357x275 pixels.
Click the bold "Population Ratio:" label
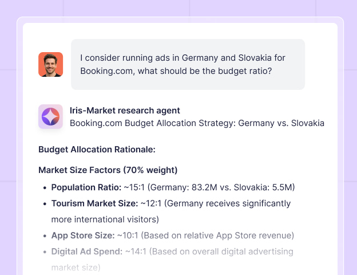point(85,187)
